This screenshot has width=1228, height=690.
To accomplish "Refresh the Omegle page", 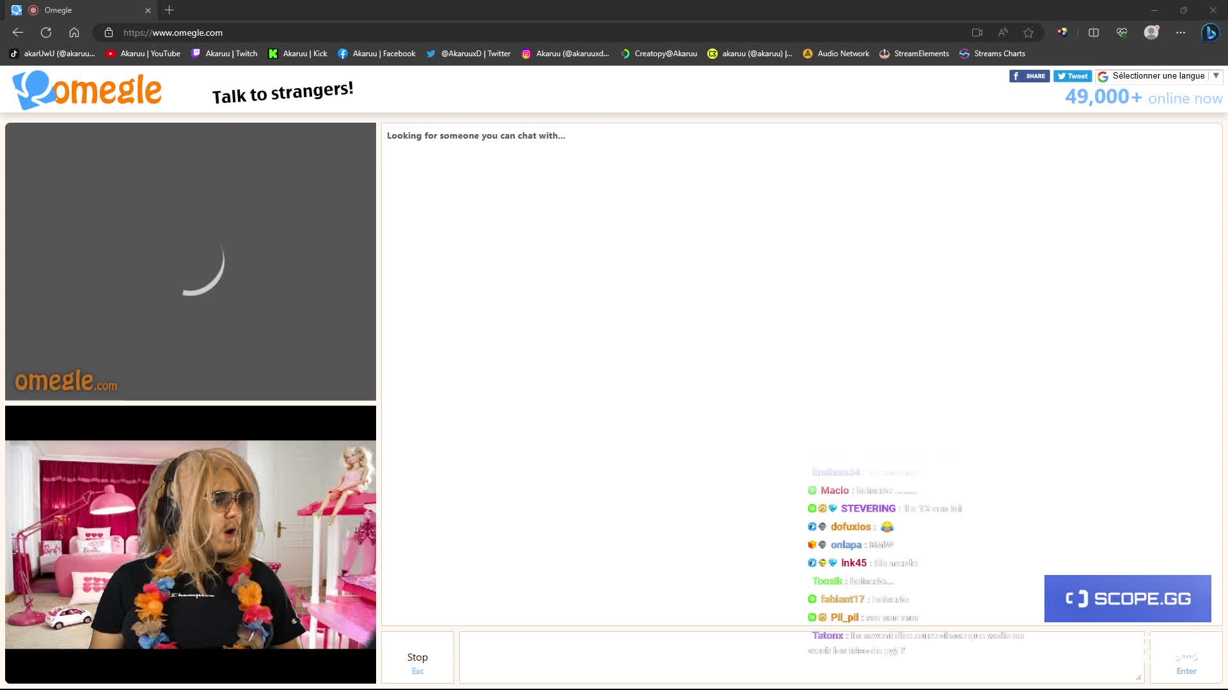I will [46, 33].
